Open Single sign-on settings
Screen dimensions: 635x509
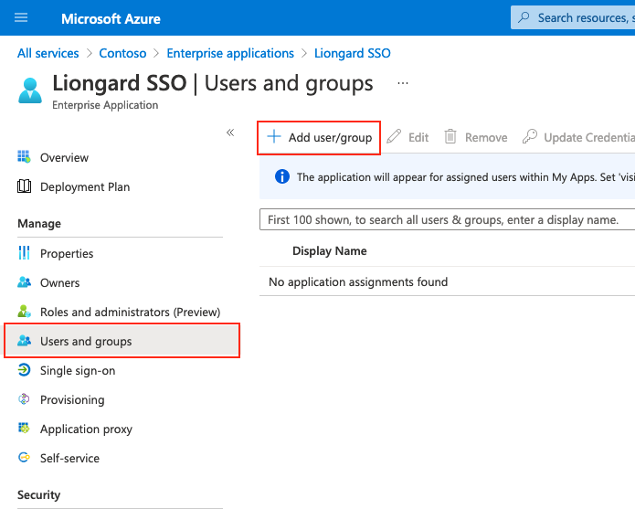78,370
